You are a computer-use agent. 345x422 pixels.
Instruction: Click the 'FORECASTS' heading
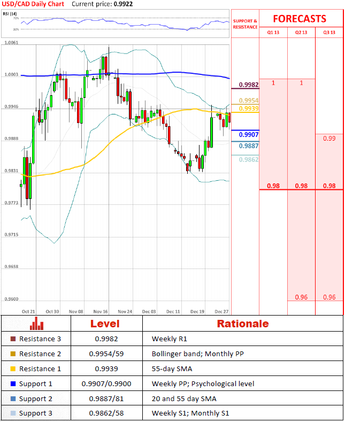[300, 19]
